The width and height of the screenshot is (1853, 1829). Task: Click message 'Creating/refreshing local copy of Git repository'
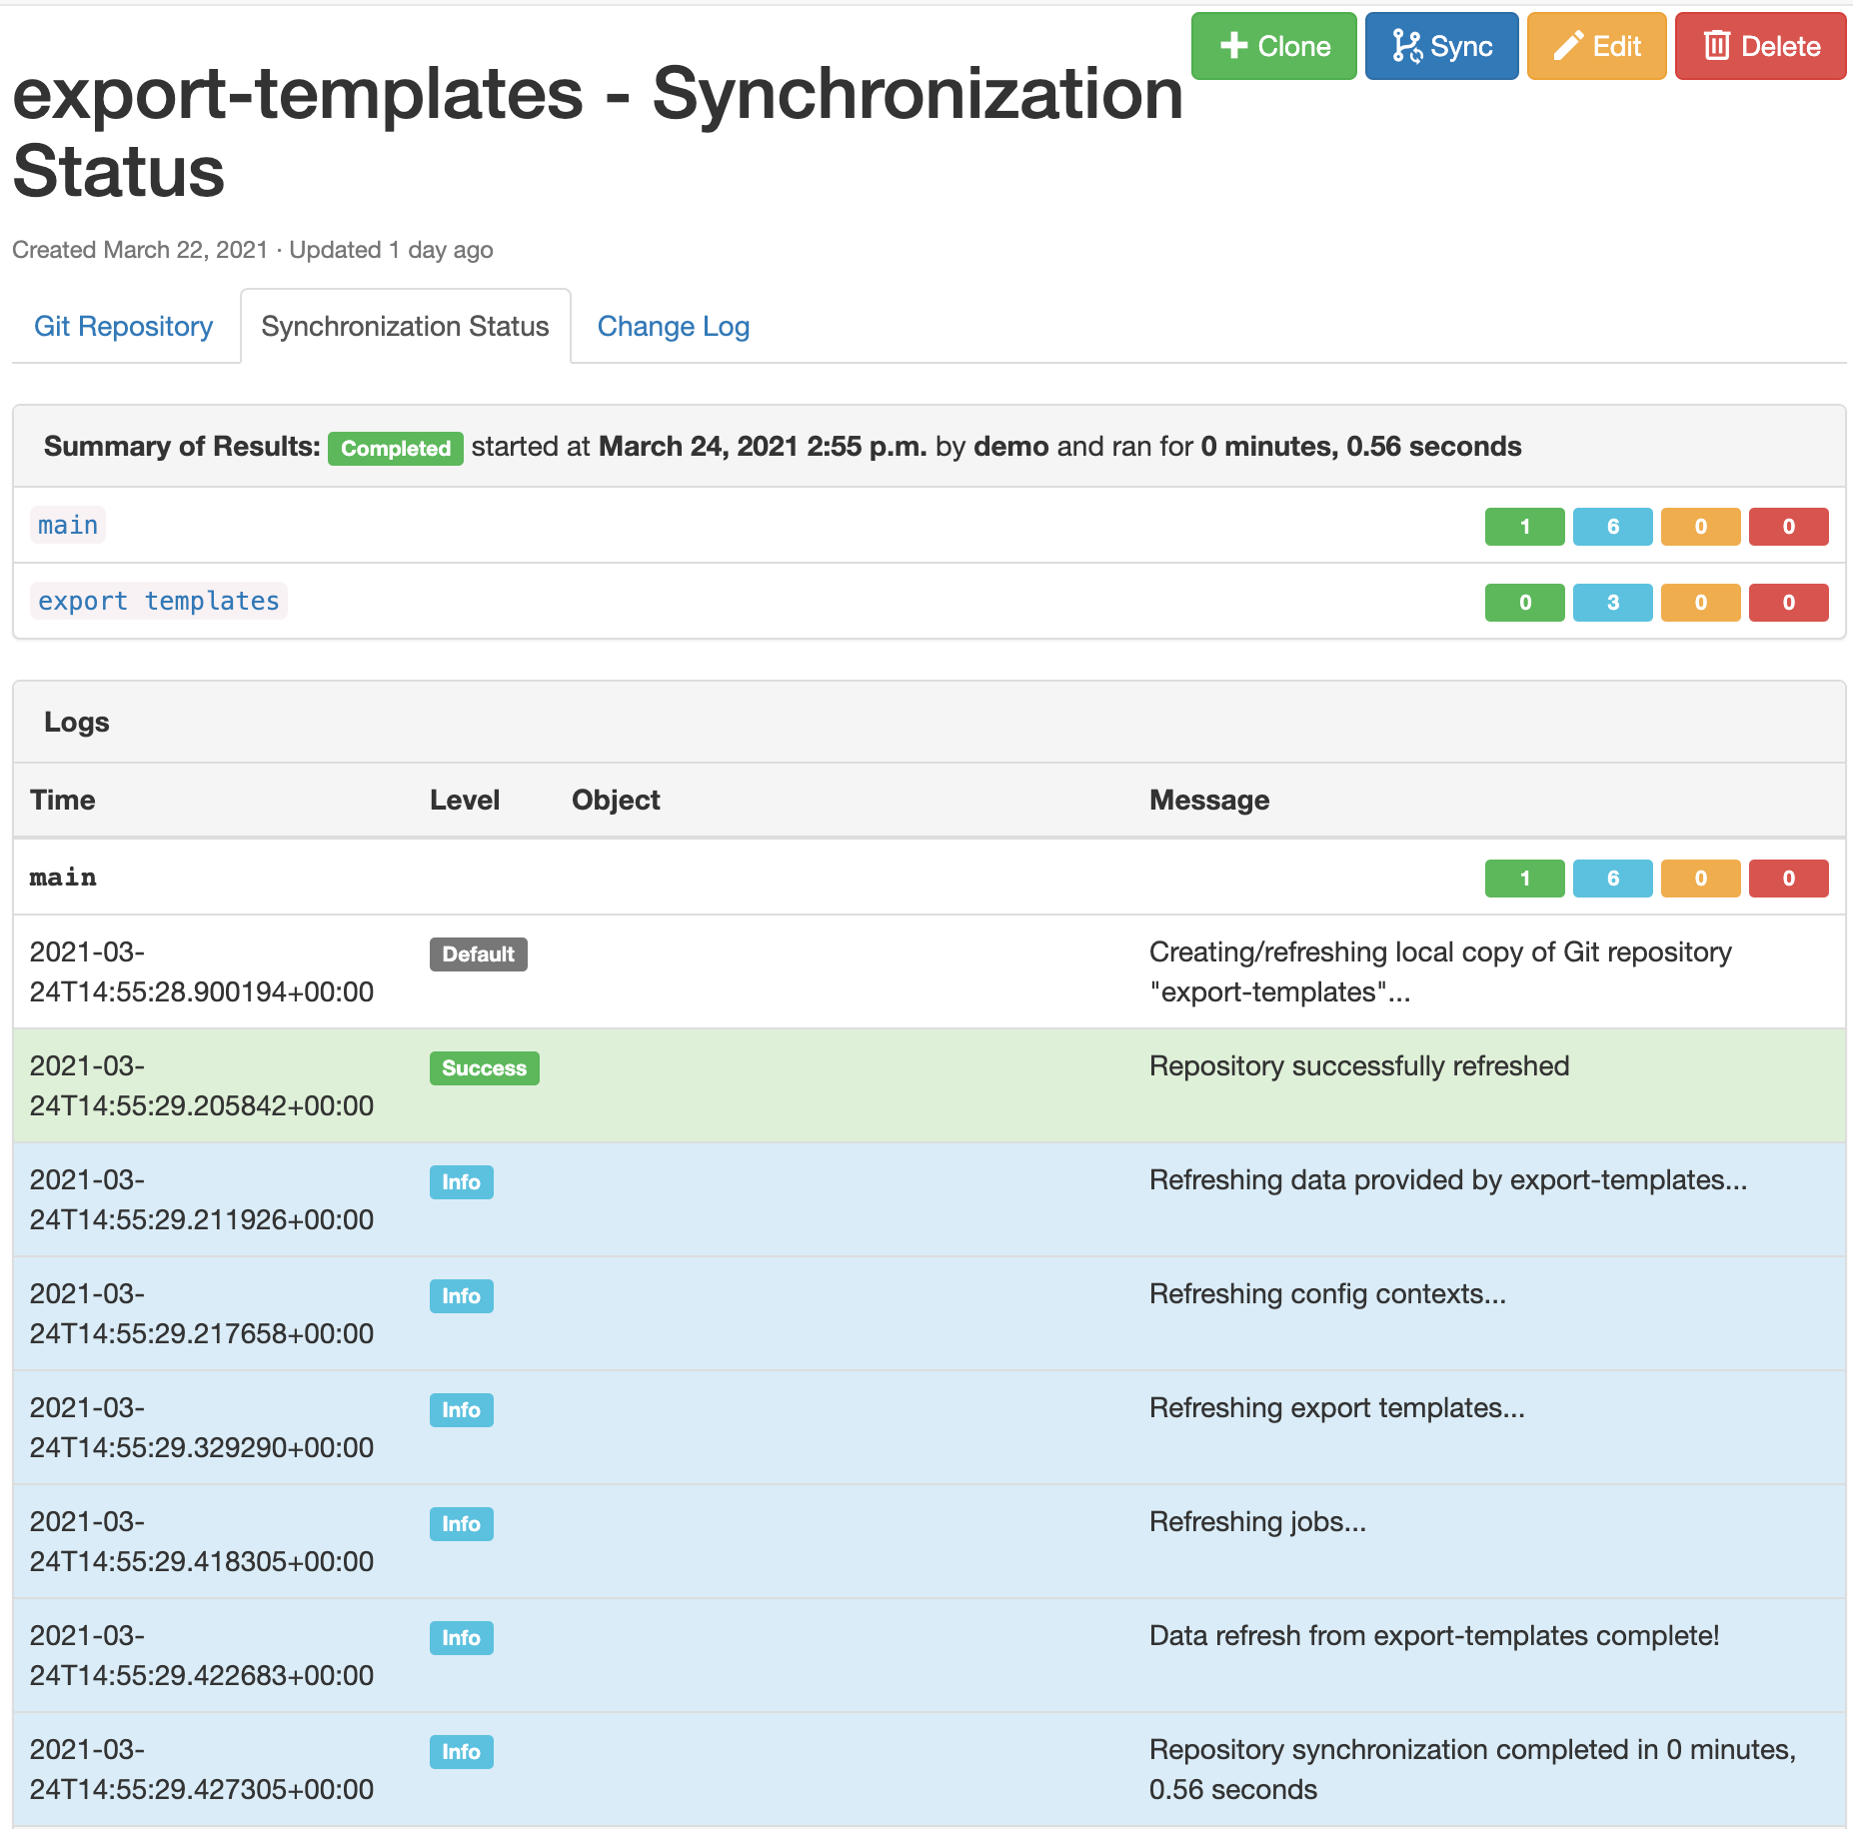pyautogui.click(x=1440, y=952)
